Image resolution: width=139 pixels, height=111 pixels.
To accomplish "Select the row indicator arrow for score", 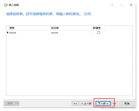I will tap(8, 33).
